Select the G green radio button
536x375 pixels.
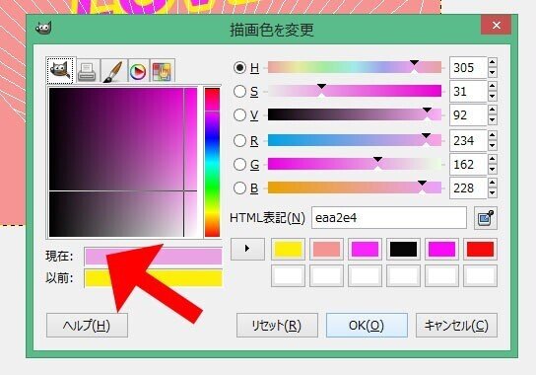239,164
